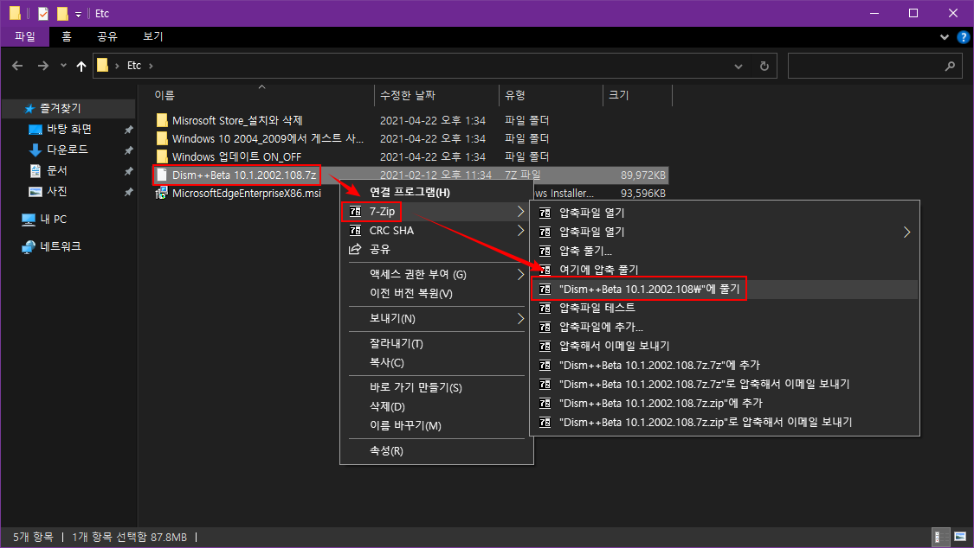
Task: Open 문서 in the sidebar
Action: pyautogui.click(x=56, y=170)
